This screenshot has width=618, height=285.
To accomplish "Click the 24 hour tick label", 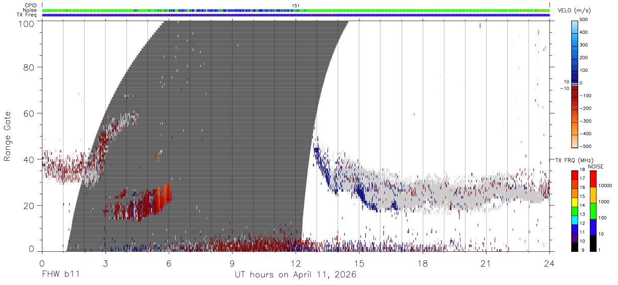I will (550, 263).
